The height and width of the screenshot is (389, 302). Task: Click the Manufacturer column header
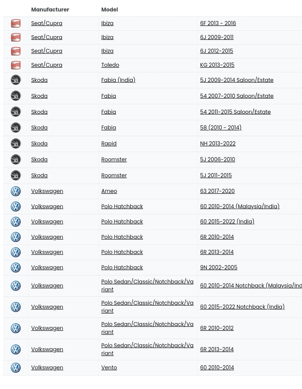pyautogui.click(x=50, y=10)
